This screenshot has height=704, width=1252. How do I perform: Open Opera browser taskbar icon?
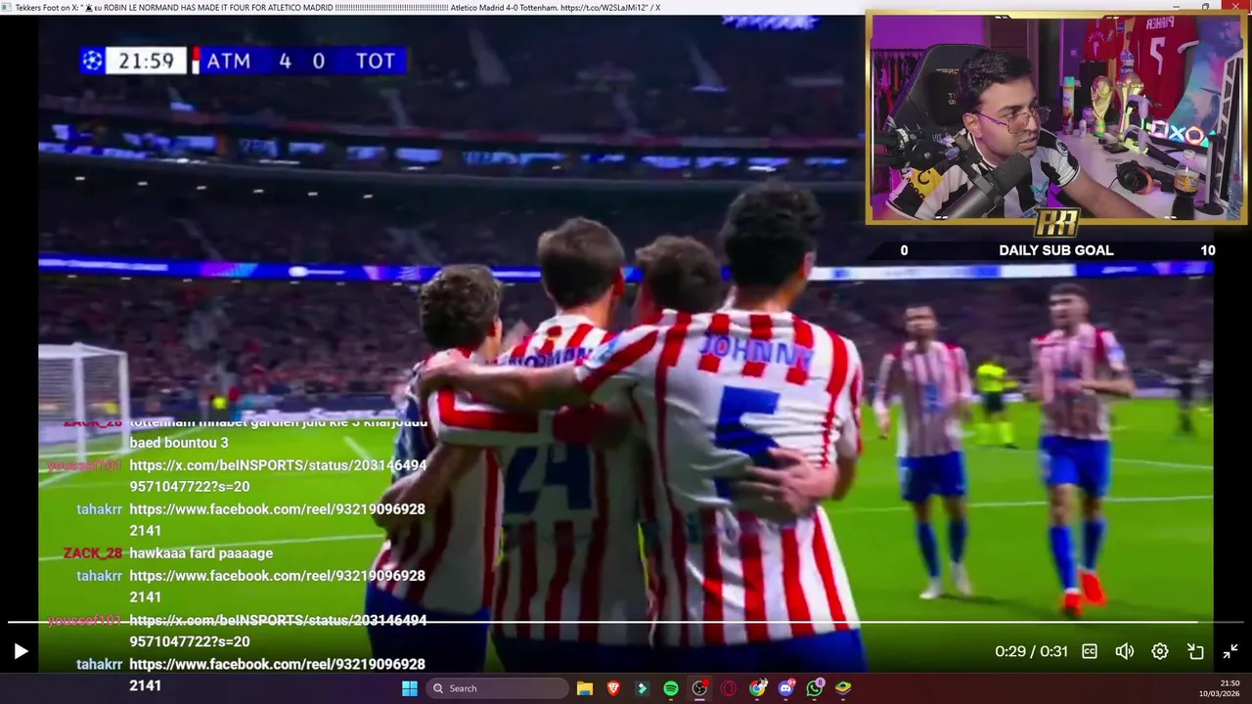(728, 688)
